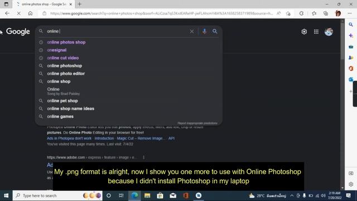Stop loading the page
This screenshot has width=357, height=201.
tap(18, 13)
